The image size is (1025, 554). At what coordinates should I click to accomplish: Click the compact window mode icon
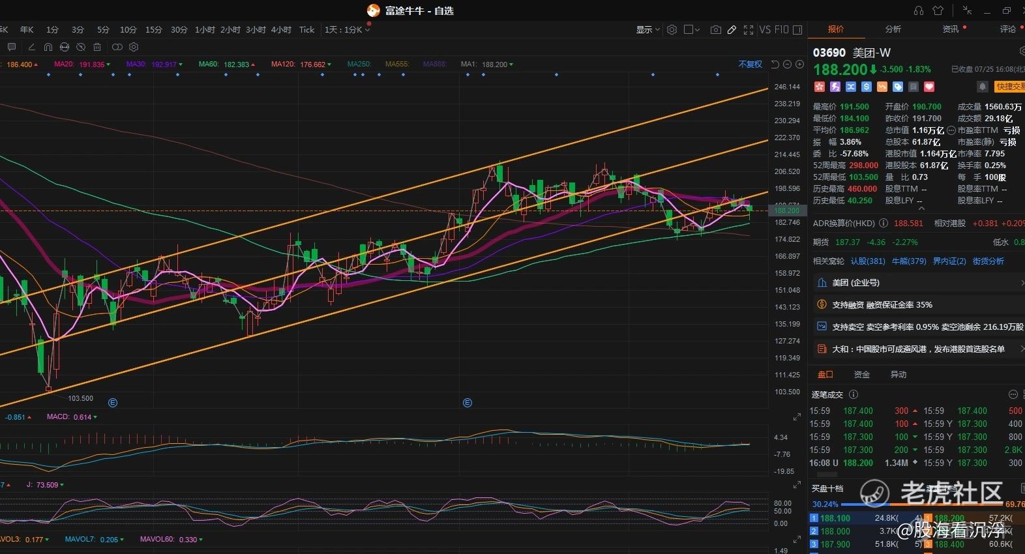coord(967,10)
